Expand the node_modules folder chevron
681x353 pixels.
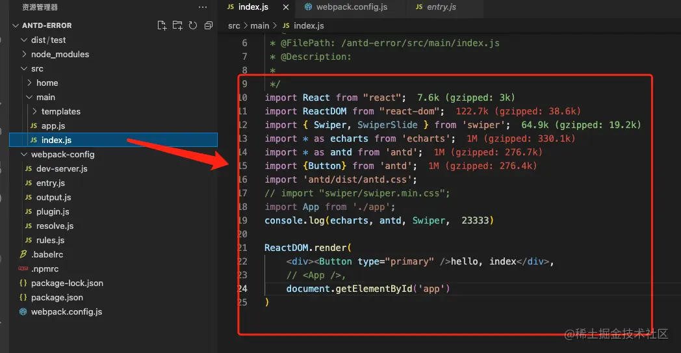[x=24, y=55]
